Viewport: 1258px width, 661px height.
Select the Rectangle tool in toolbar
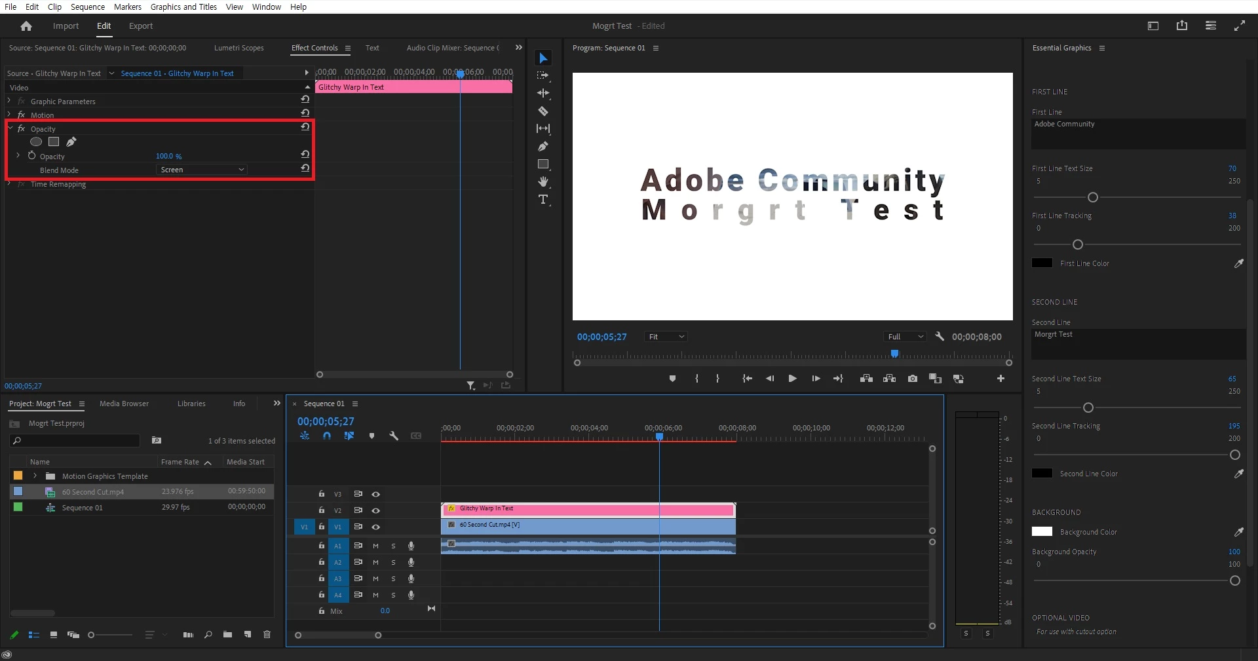tap(543, 164)
